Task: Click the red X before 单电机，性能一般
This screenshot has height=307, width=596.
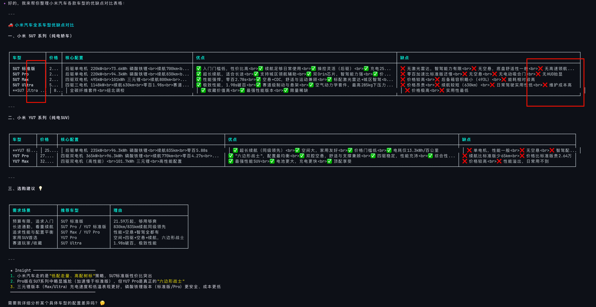Action: point(469,150)
